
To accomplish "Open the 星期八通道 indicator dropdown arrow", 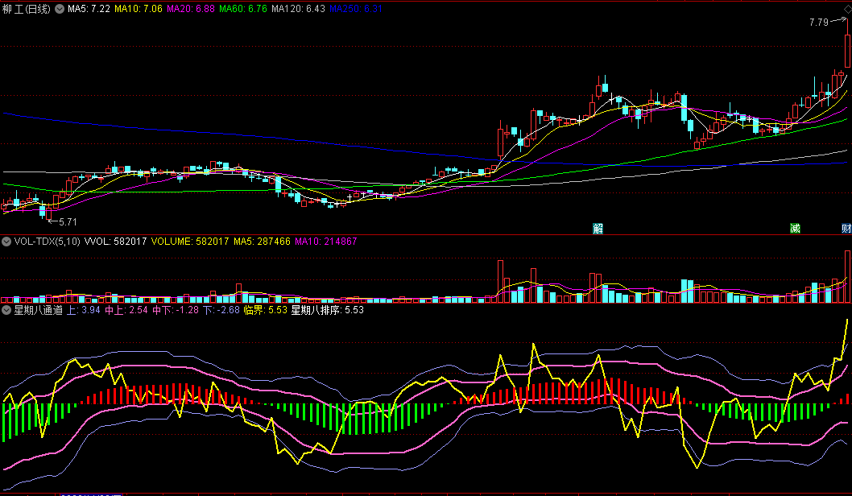I will [6, 310].
